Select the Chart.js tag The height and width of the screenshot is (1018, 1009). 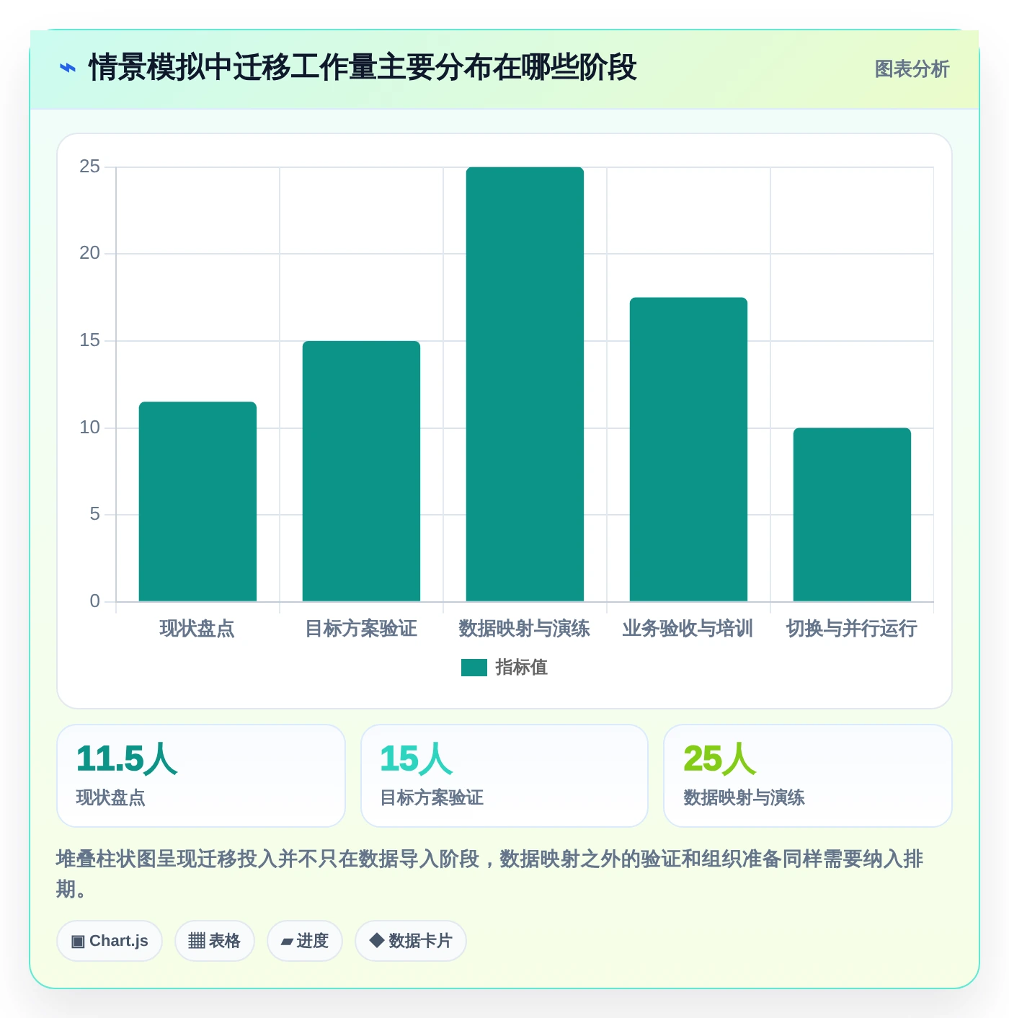[x=110, y=941]
